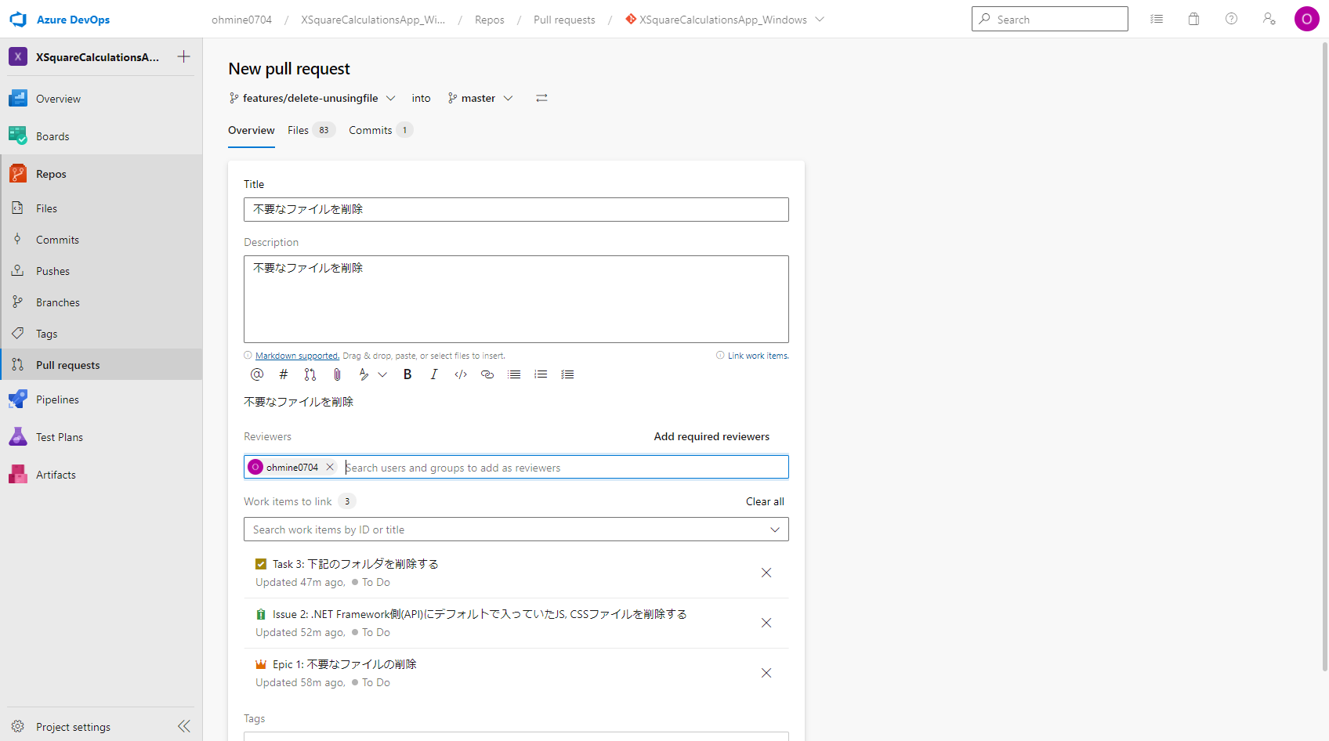Screen dimensions: 1329x741
Task: Focus the Search box in header
Action: (x=1050, y=19)
